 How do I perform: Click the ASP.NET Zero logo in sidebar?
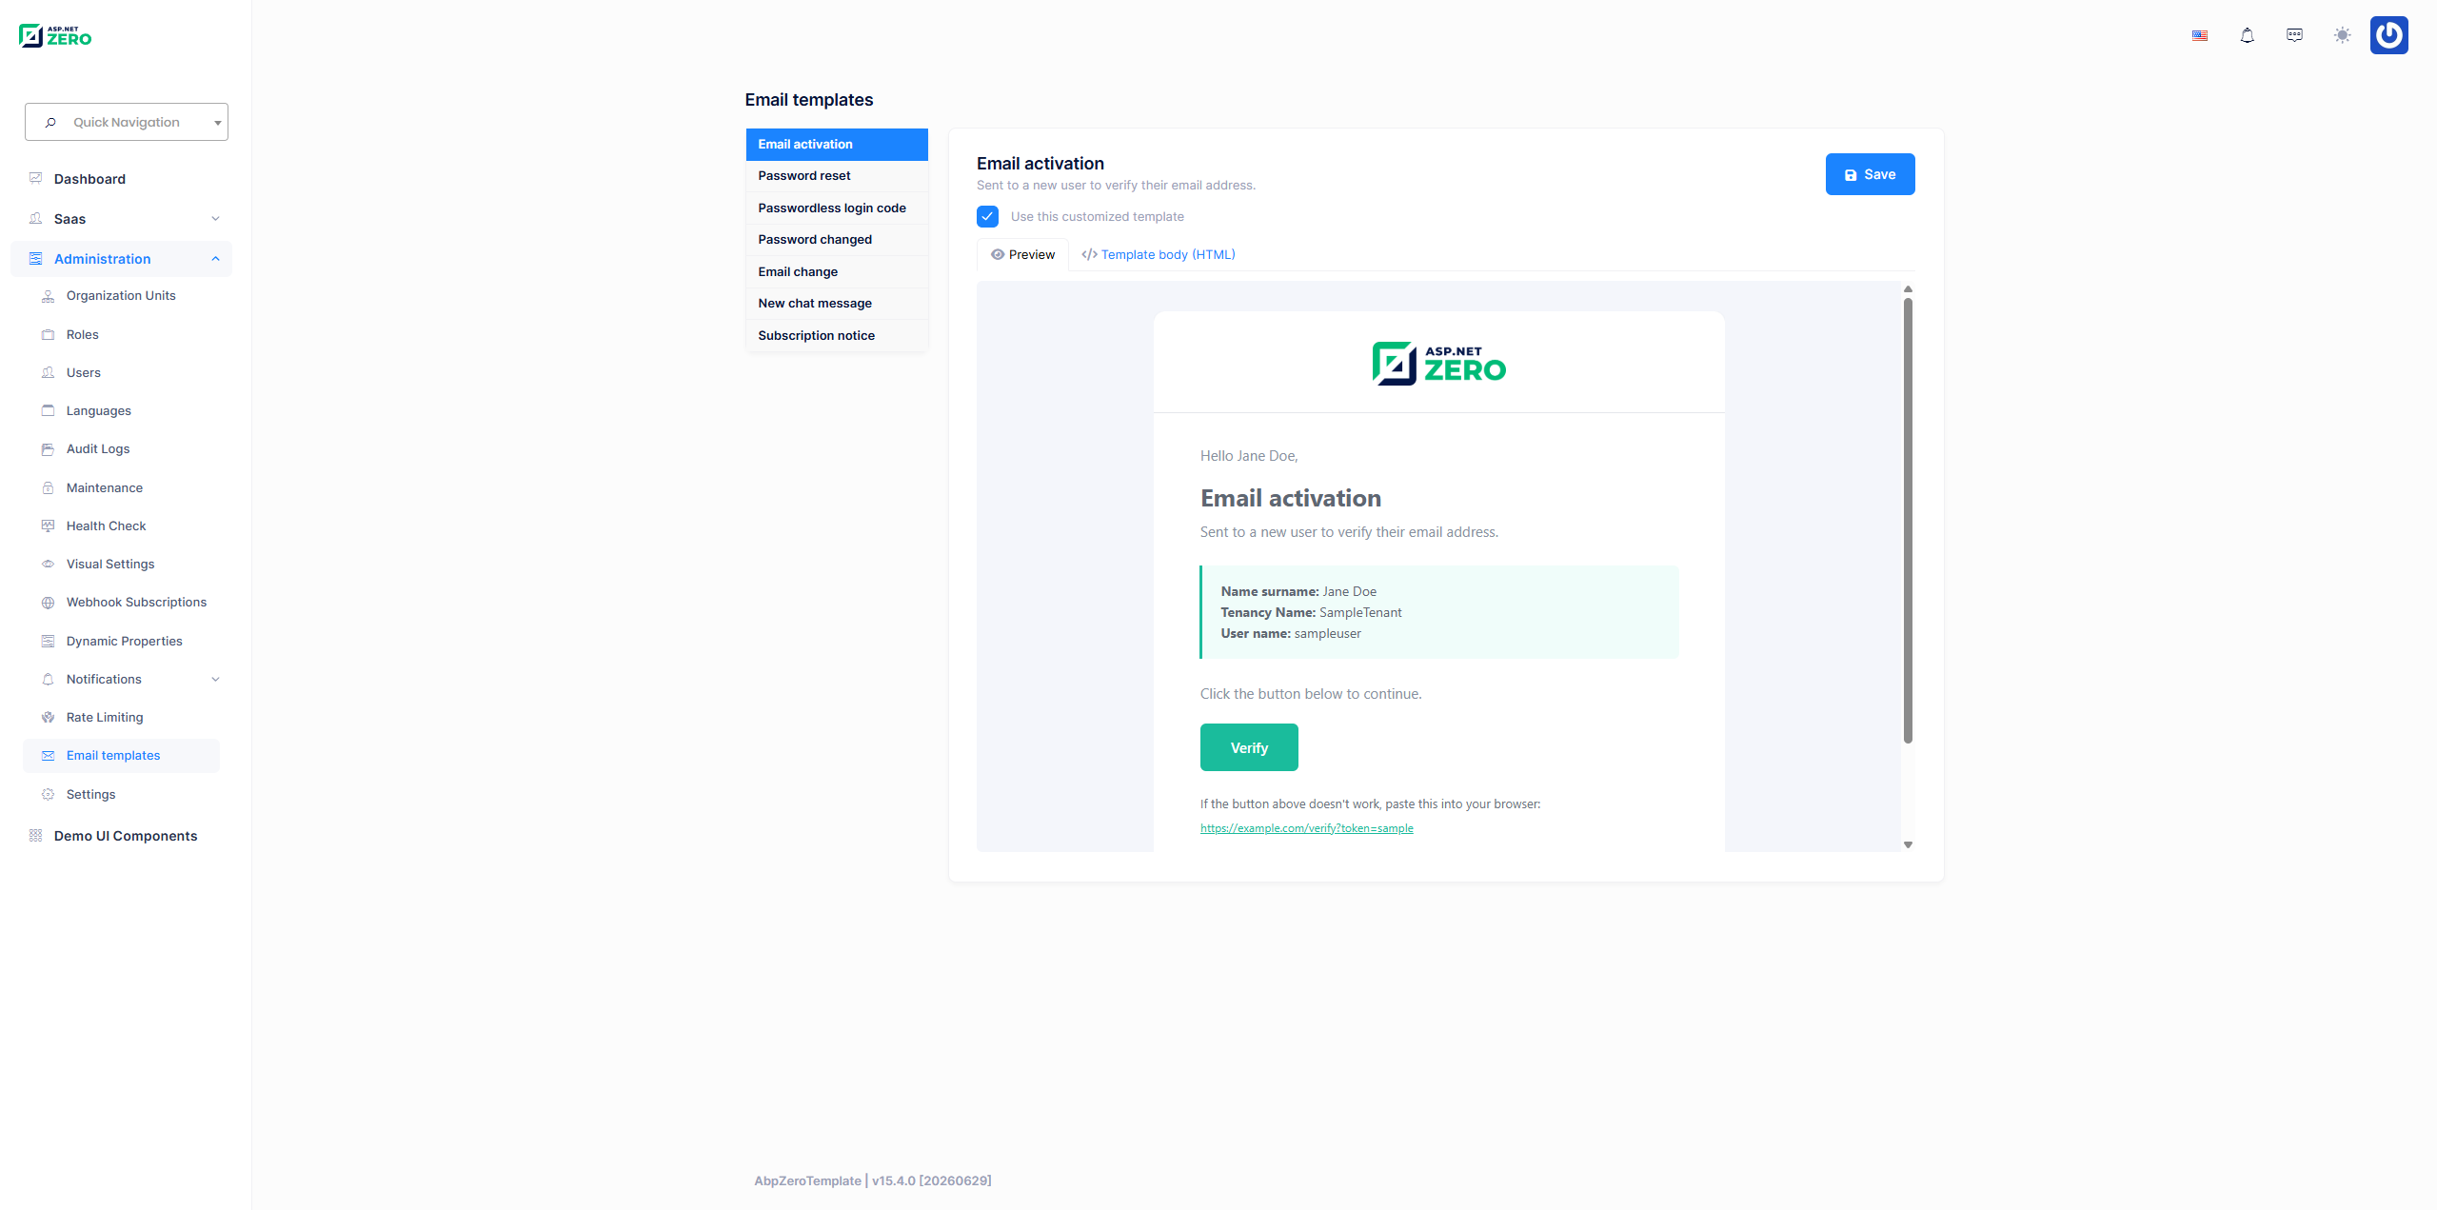click(x=55, y=36)
